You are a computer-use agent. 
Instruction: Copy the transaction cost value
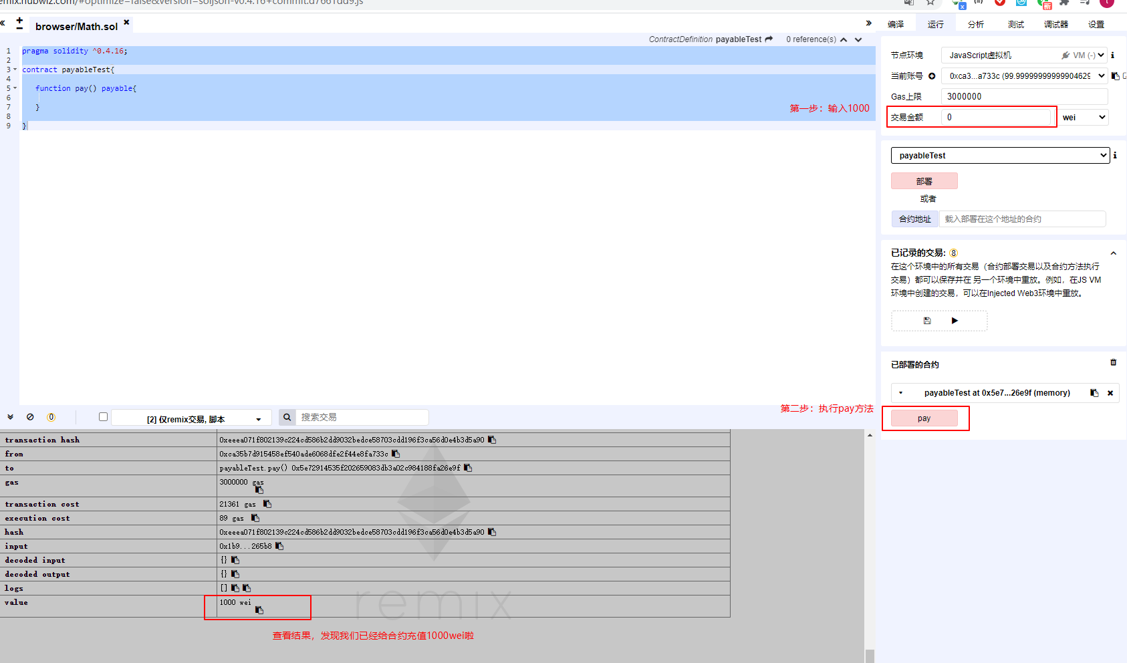coord(267,504)
